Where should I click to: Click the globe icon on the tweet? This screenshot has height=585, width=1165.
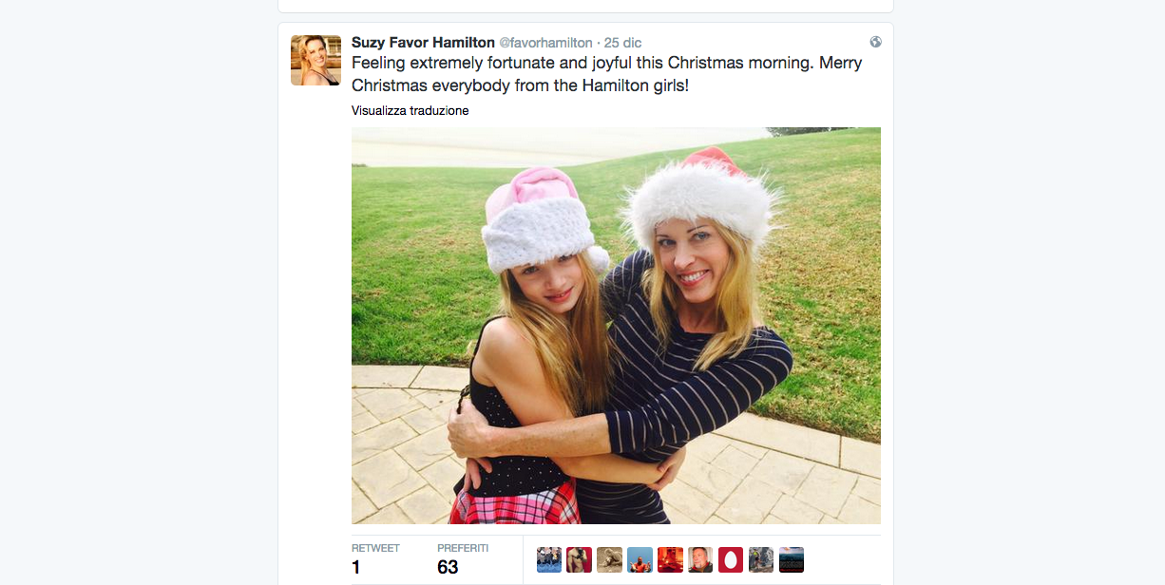pos(875,42)
